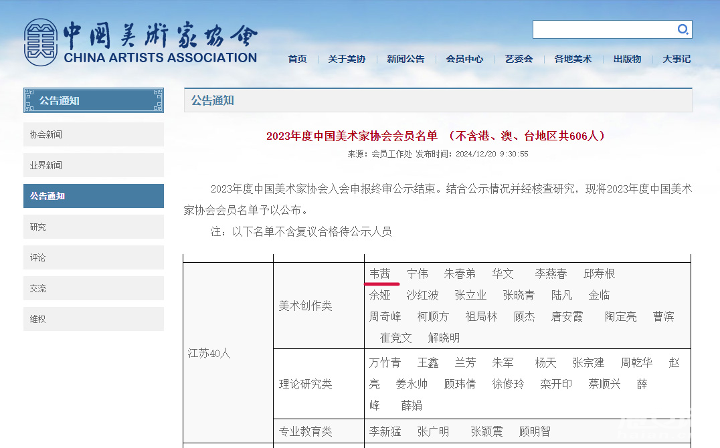Open the 关于美协 menu item
Screen dimensions: 720x448
pos(347,60)
